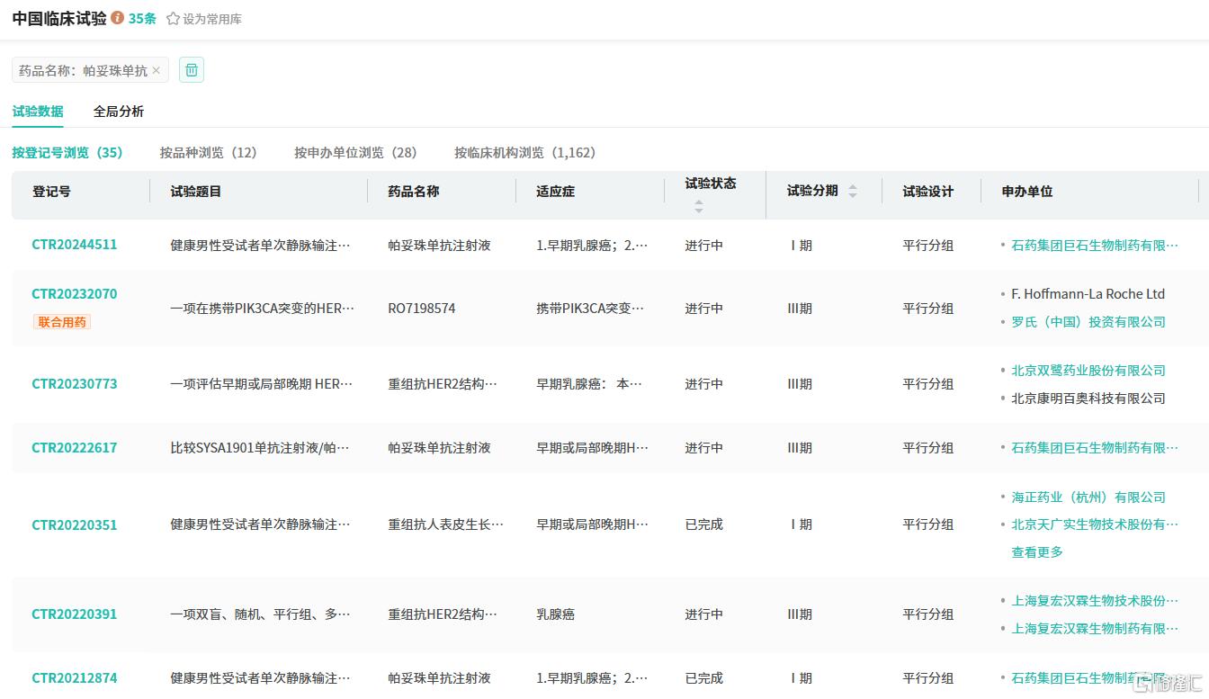
Task: Click the 试验题目 column header
Action: pyautogui.click(x=196, y=192)
